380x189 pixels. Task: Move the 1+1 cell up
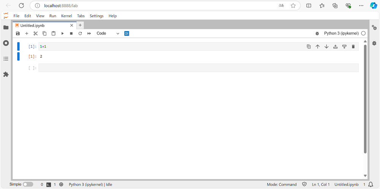click(x=317, y=46)
